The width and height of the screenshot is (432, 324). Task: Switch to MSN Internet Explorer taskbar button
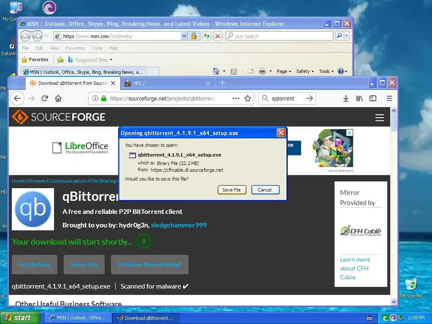pos(78,318)
